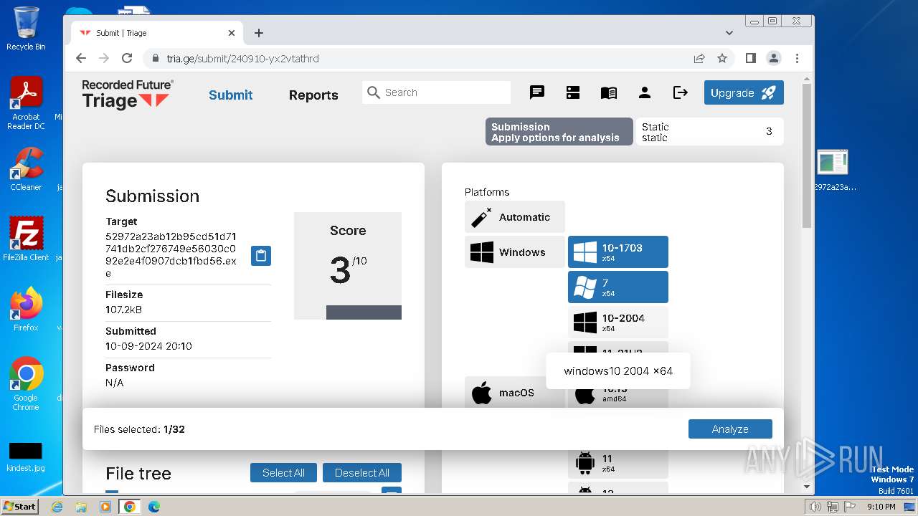Open Google Chrome desktop shortcut
Viewport: 918px width, 516px height.
(26, 384)
